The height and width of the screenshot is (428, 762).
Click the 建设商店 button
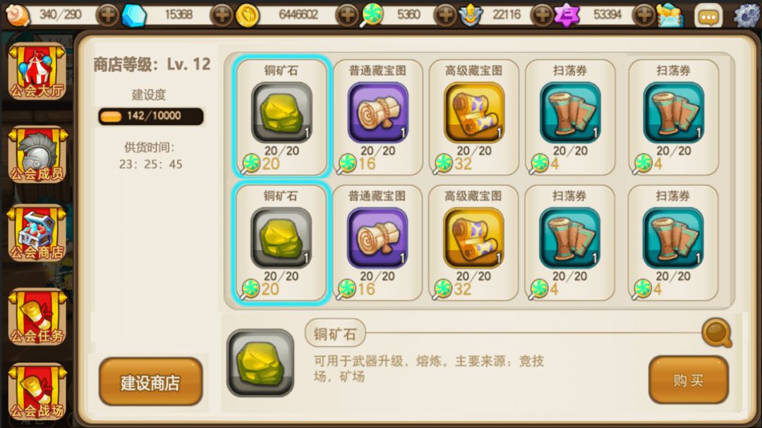(x=151, y=382)
